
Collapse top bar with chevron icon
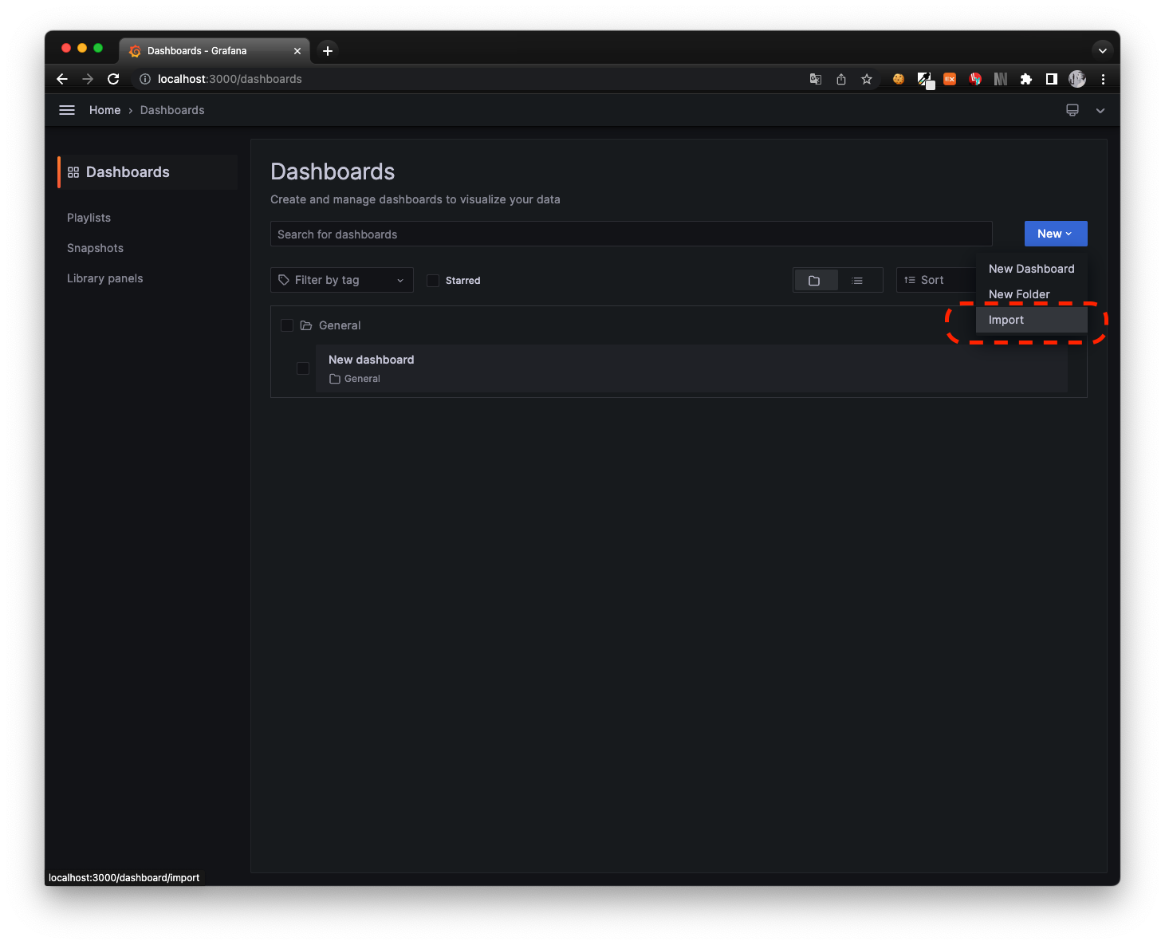[1100, 111]
